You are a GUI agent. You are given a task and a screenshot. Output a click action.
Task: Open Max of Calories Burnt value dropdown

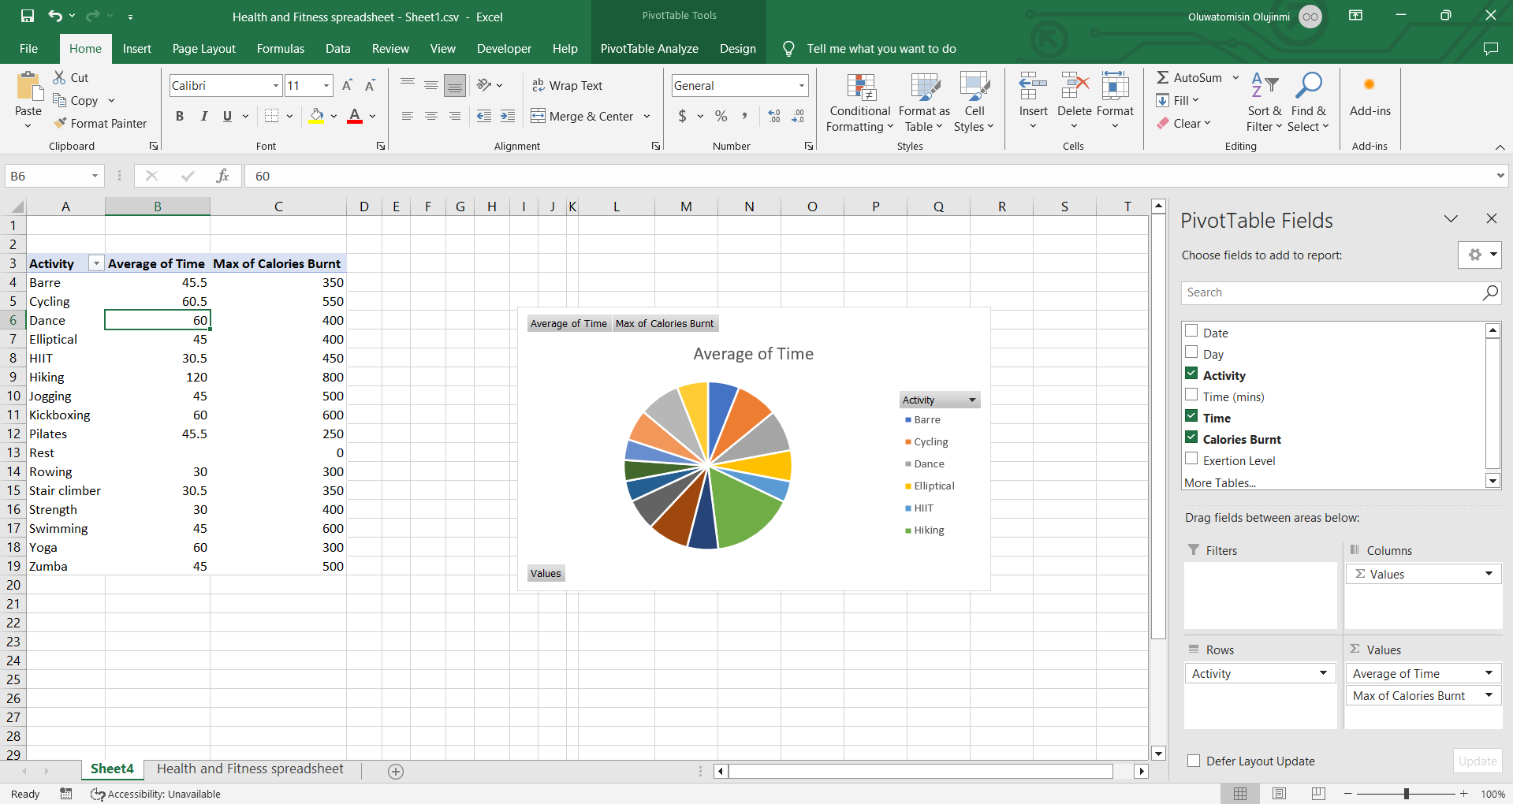click(1489, 695)
